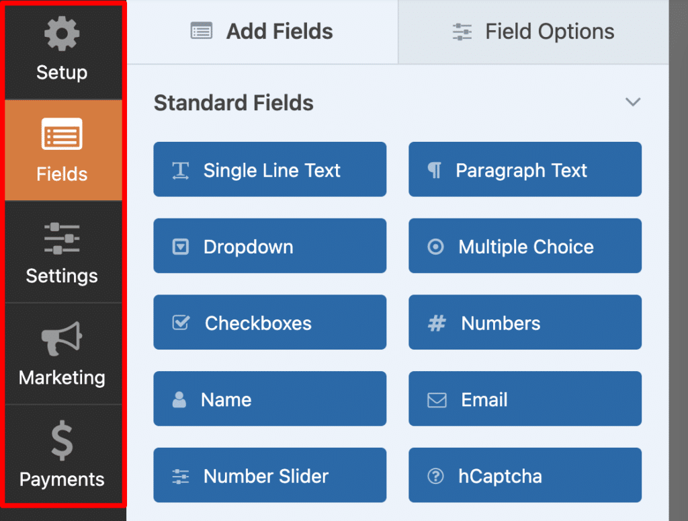Add a Single Line Text field

(x=269, y=169)
